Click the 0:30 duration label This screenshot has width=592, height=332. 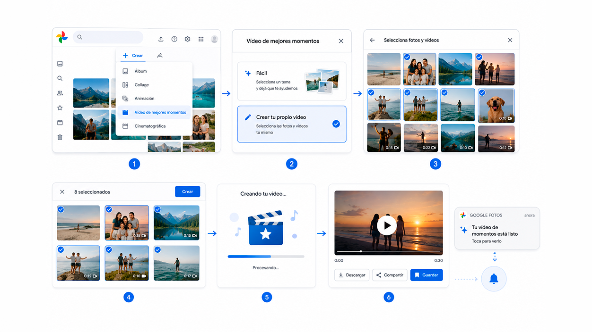pyautogui.click(x=439, y=260)
